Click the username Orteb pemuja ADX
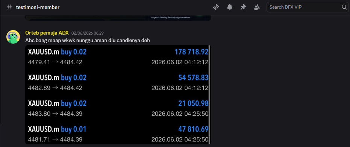 [x=47, y=33]
